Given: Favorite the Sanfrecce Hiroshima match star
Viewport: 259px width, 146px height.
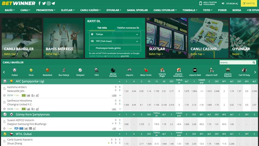Looking at the screenshot, I should pos(4,109).
